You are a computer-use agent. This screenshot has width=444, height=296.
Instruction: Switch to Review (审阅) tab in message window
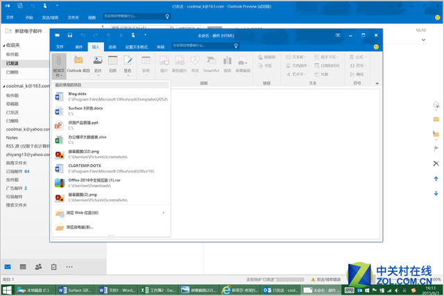pyautogui.click(x=160, y=46)
